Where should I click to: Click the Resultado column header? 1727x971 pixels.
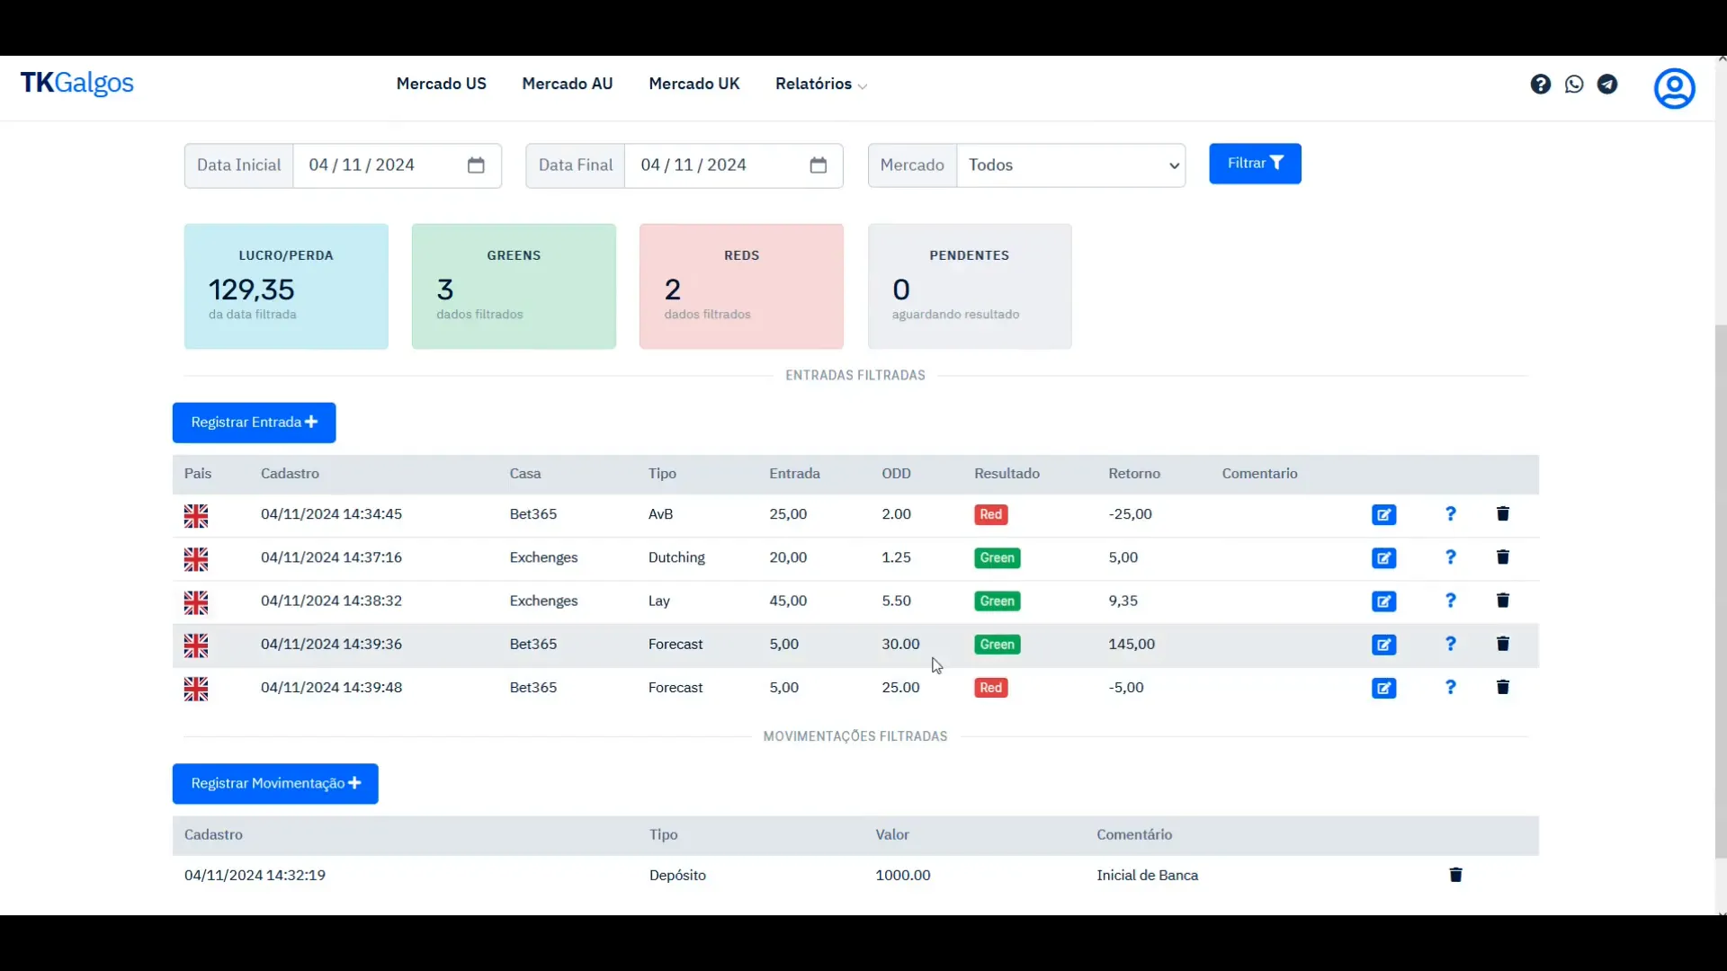1007,474
